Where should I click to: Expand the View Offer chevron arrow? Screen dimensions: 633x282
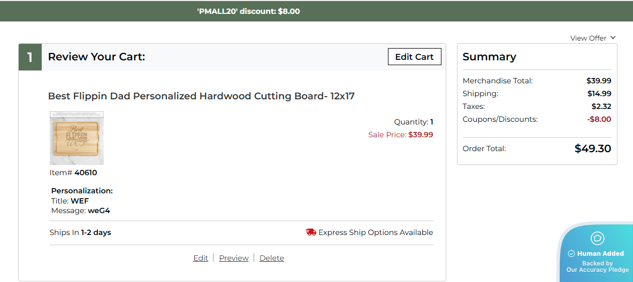coord(613,38)
